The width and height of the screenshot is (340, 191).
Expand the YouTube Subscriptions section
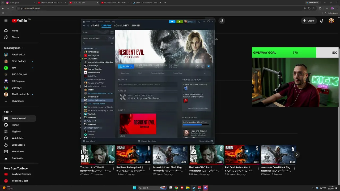pyautogui.click(x=14, y=48)
